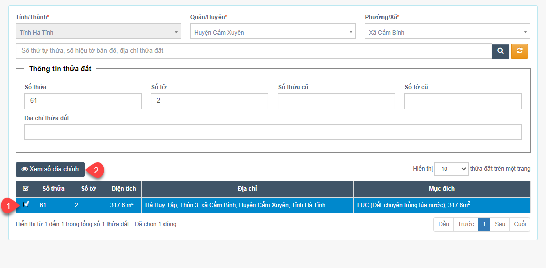
Task: Uncheck the checkbox for parcel row 61
Action: click(26, 204)
